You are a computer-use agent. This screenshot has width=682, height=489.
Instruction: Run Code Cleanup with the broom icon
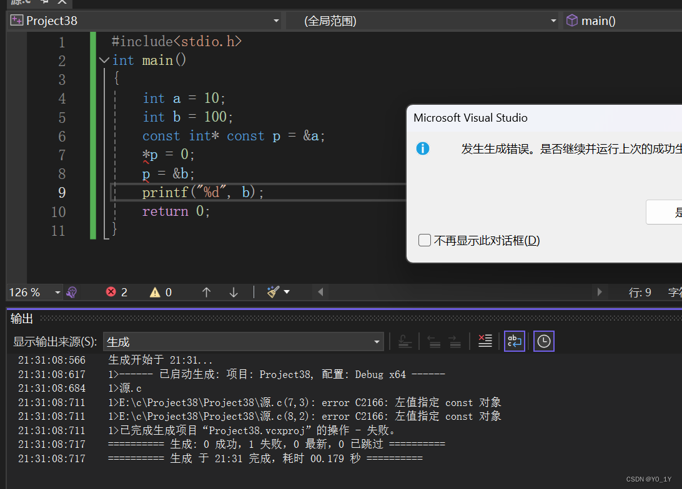[273, 291]
